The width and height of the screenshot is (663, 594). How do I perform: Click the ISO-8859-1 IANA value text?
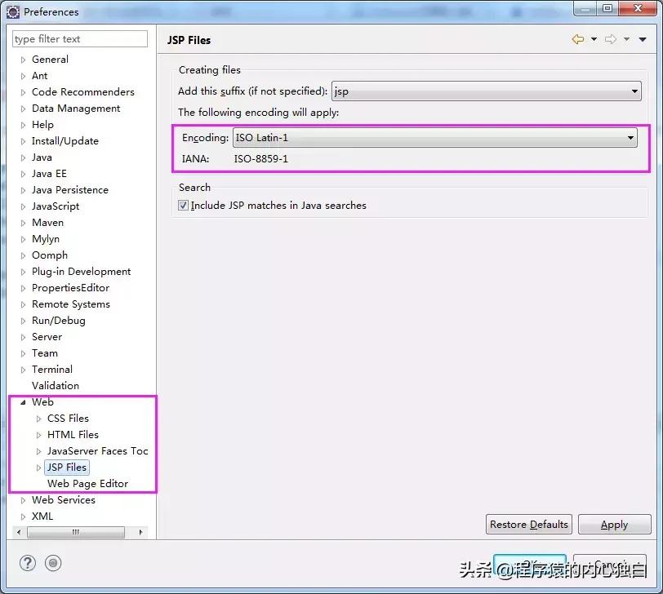[x=261, y=159]
